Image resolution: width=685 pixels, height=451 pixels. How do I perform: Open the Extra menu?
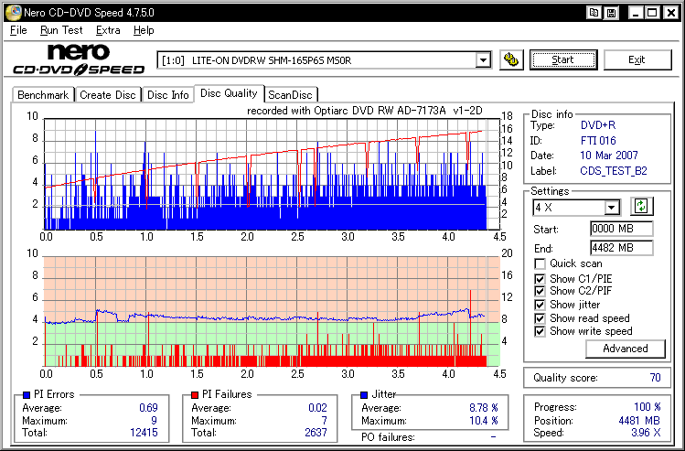coord(108,30)
